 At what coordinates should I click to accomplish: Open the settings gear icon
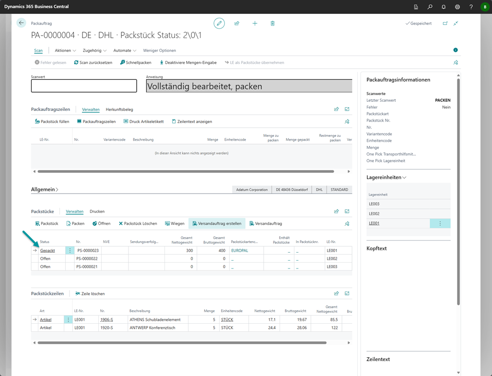[457, 7]
